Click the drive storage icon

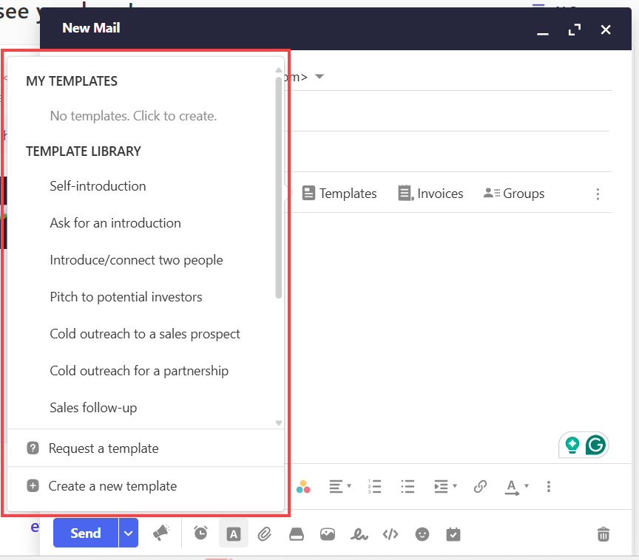click(x=297, y=534)
